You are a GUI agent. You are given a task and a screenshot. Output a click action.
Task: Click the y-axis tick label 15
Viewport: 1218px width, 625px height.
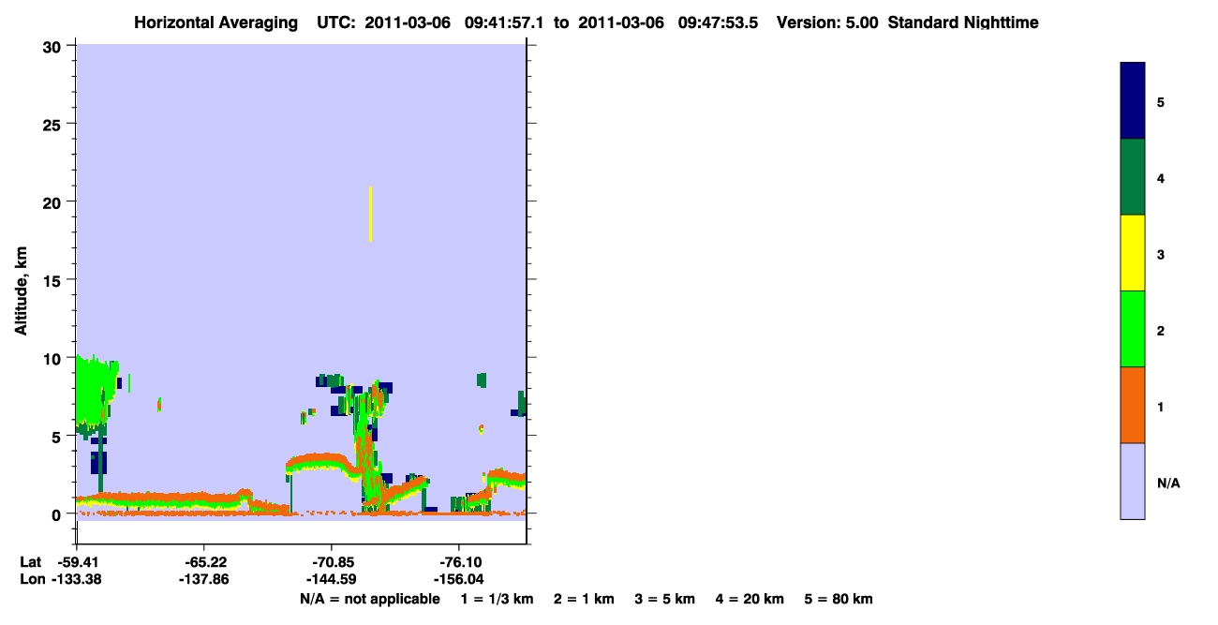pos(54,280)
